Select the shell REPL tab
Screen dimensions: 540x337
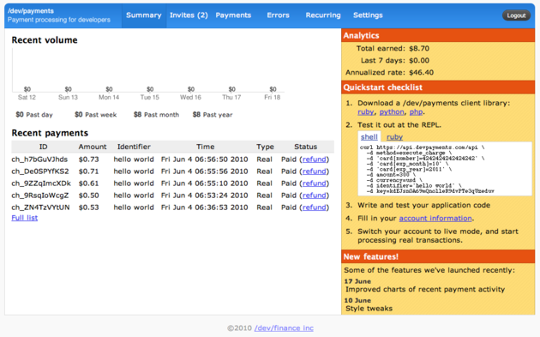[369, 137]
